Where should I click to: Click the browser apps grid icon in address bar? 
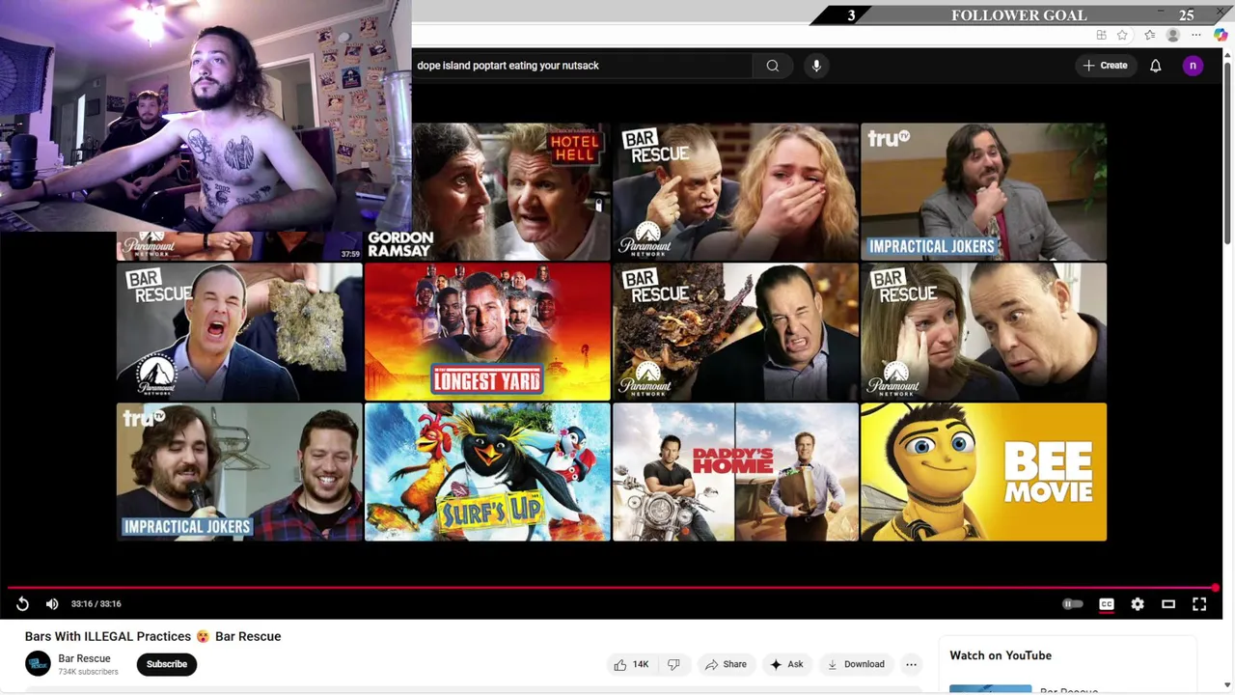pyautogui.click(x=1101, y=35)
